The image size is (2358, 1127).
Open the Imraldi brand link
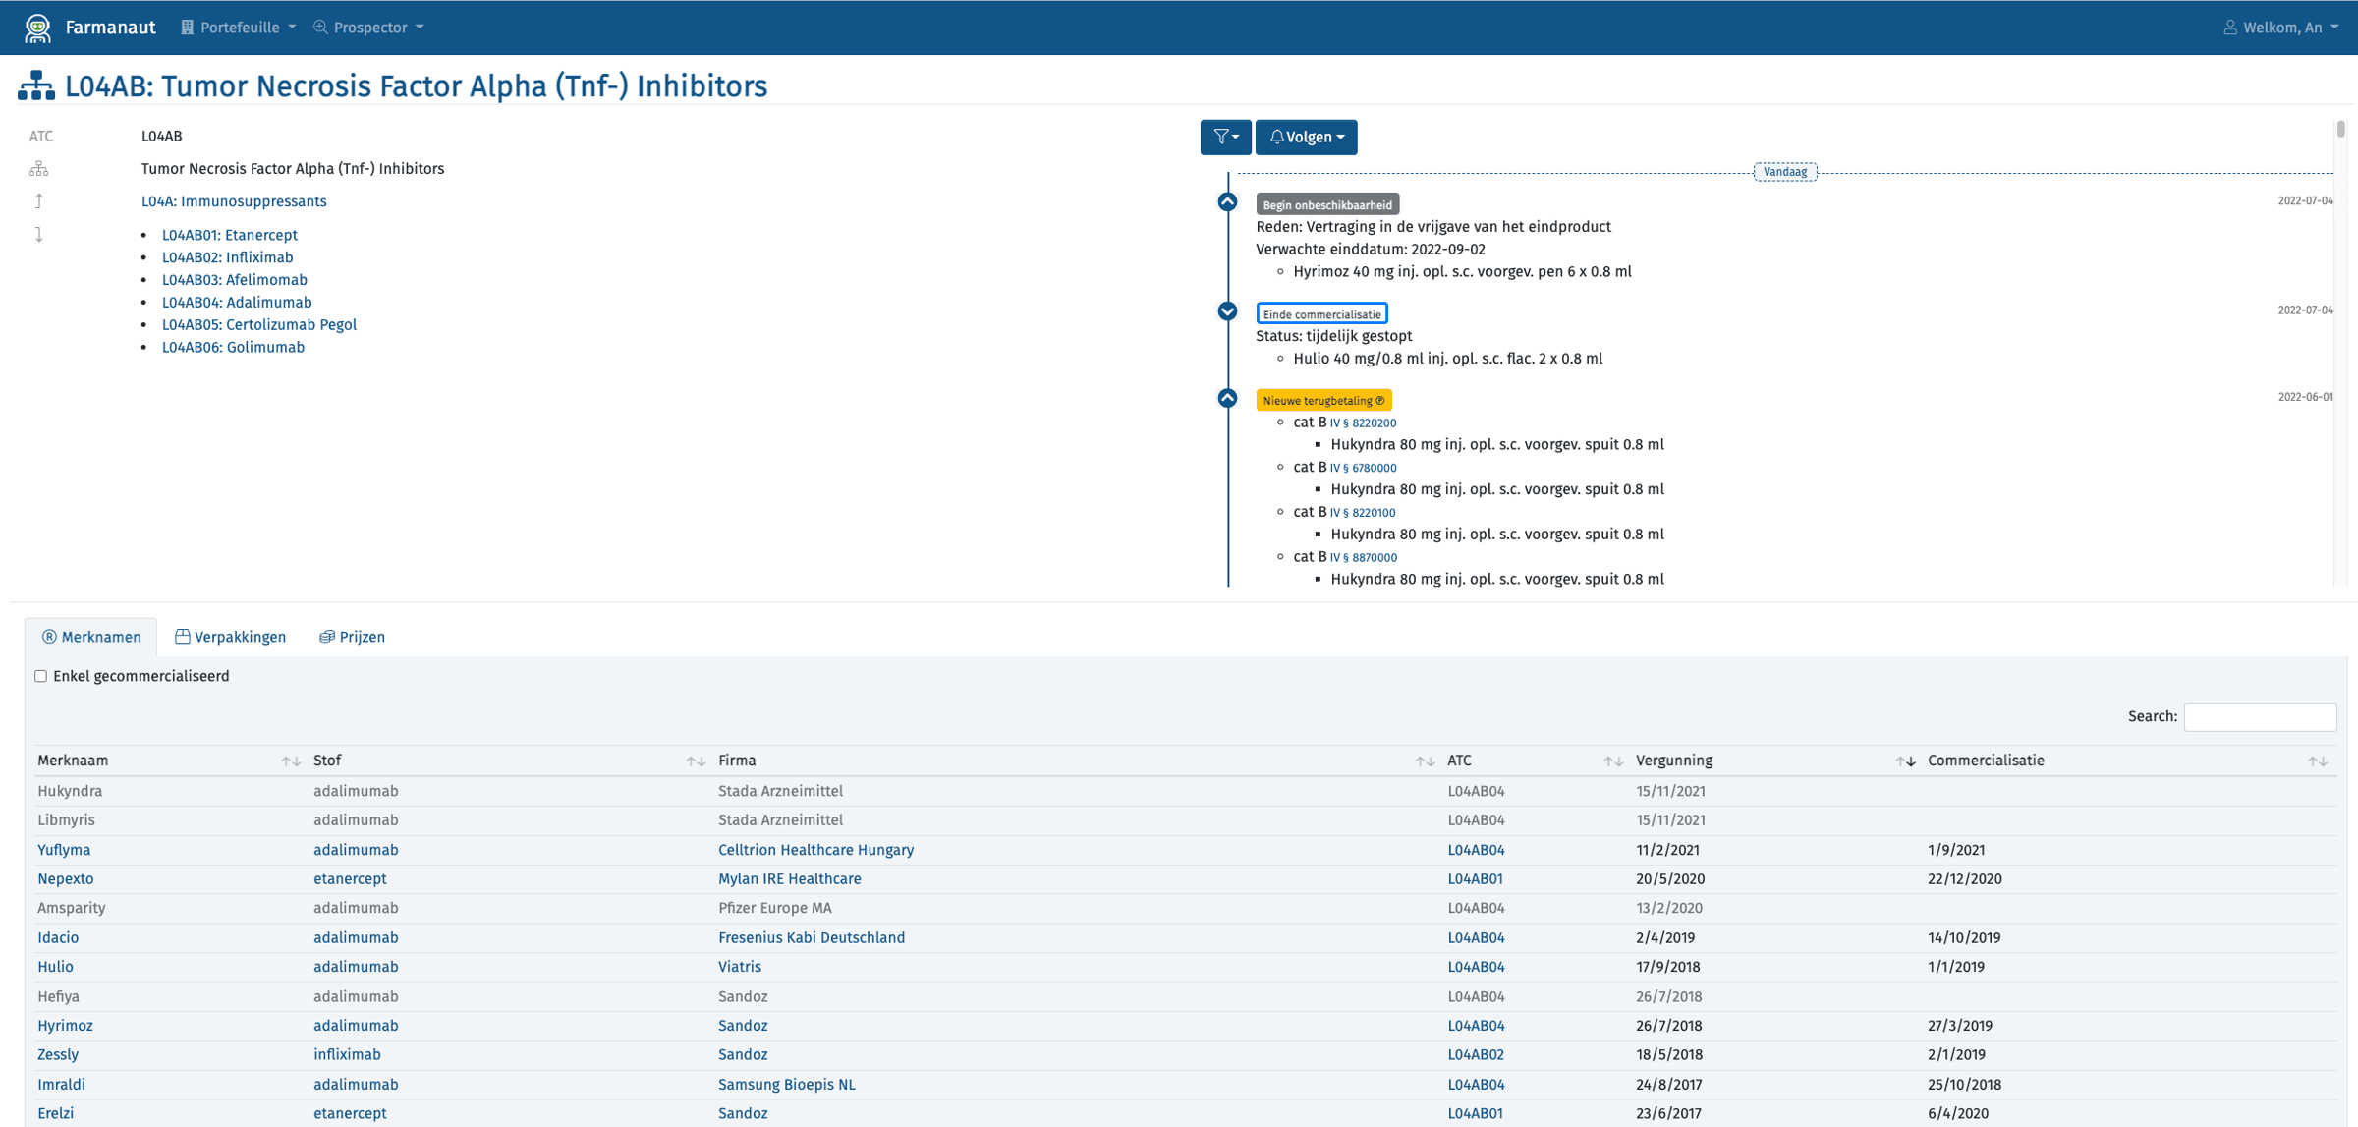click(x=61, y=1085)
